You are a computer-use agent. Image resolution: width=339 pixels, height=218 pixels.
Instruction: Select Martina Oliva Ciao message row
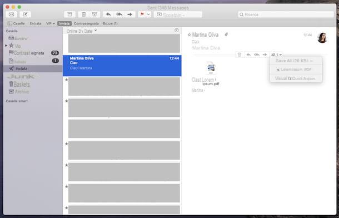122,66
